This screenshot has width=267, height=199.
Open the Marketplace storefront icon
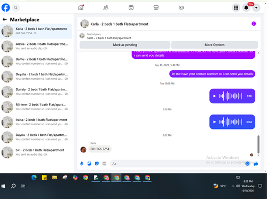point(156,7)
